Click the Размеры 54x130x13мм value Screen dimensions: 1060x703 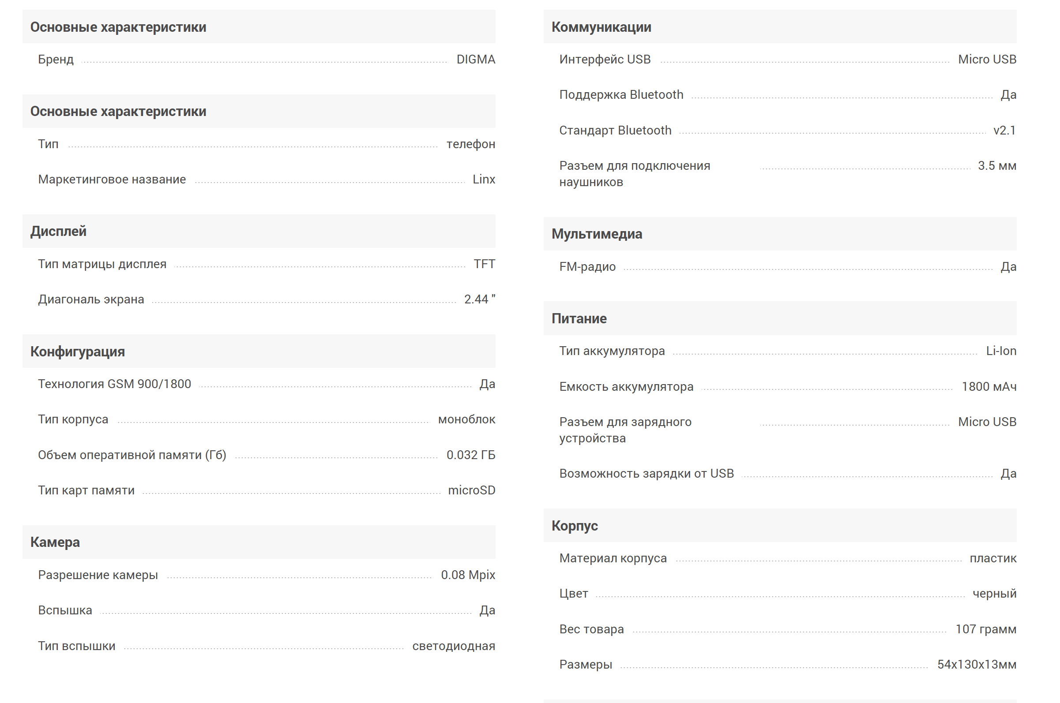click(977, 665)
